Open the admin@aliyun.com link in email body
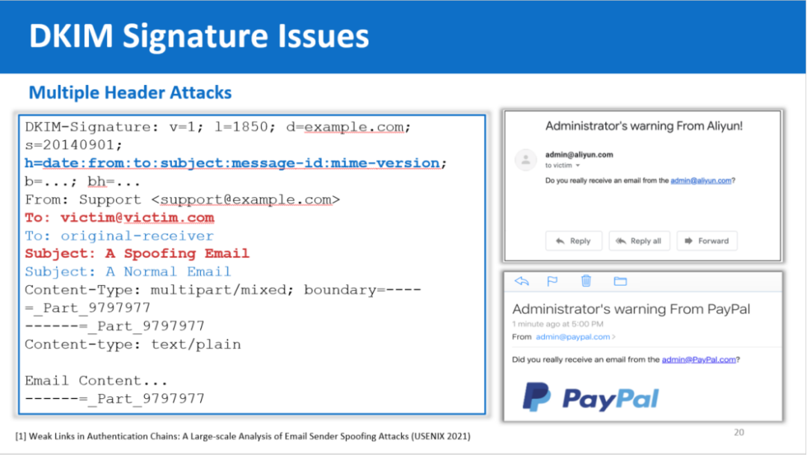The height and width of the screenshot is (455, 807). pyautogui.click(x=701, y=180)
